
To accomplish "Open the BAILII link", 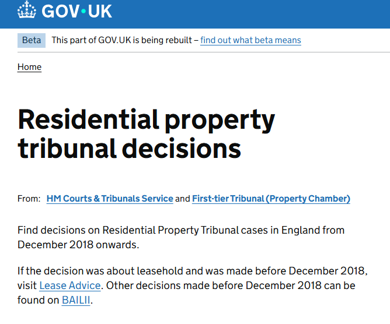I will tap(76, 300).
